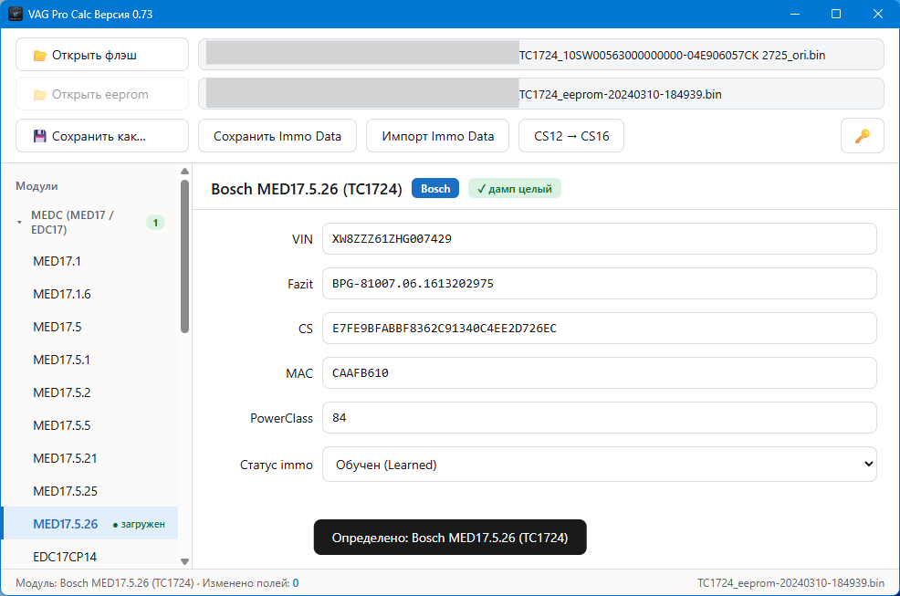
Task: Select MED17.5.21 module
Action: 89,458
